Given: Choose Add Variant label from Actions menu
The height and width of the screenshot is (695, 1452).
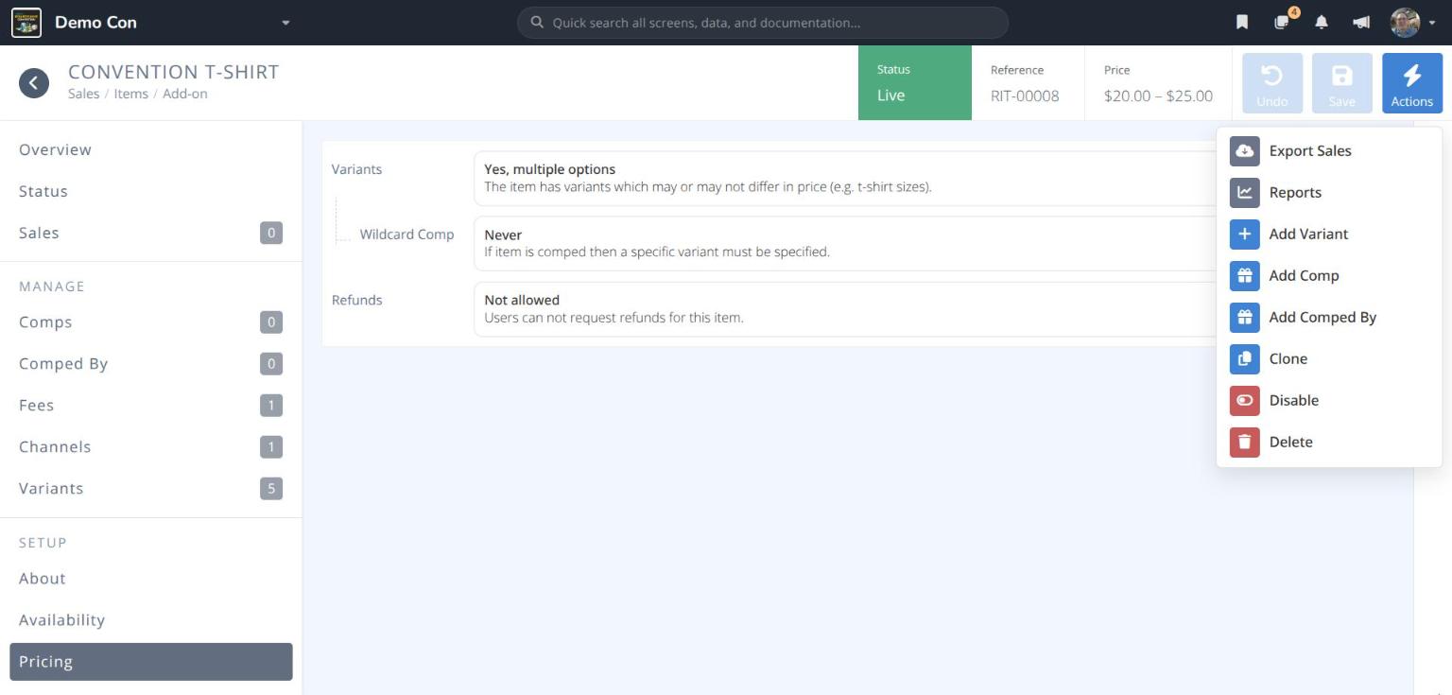Looking at the screenshot, I should coord(1308,234).
